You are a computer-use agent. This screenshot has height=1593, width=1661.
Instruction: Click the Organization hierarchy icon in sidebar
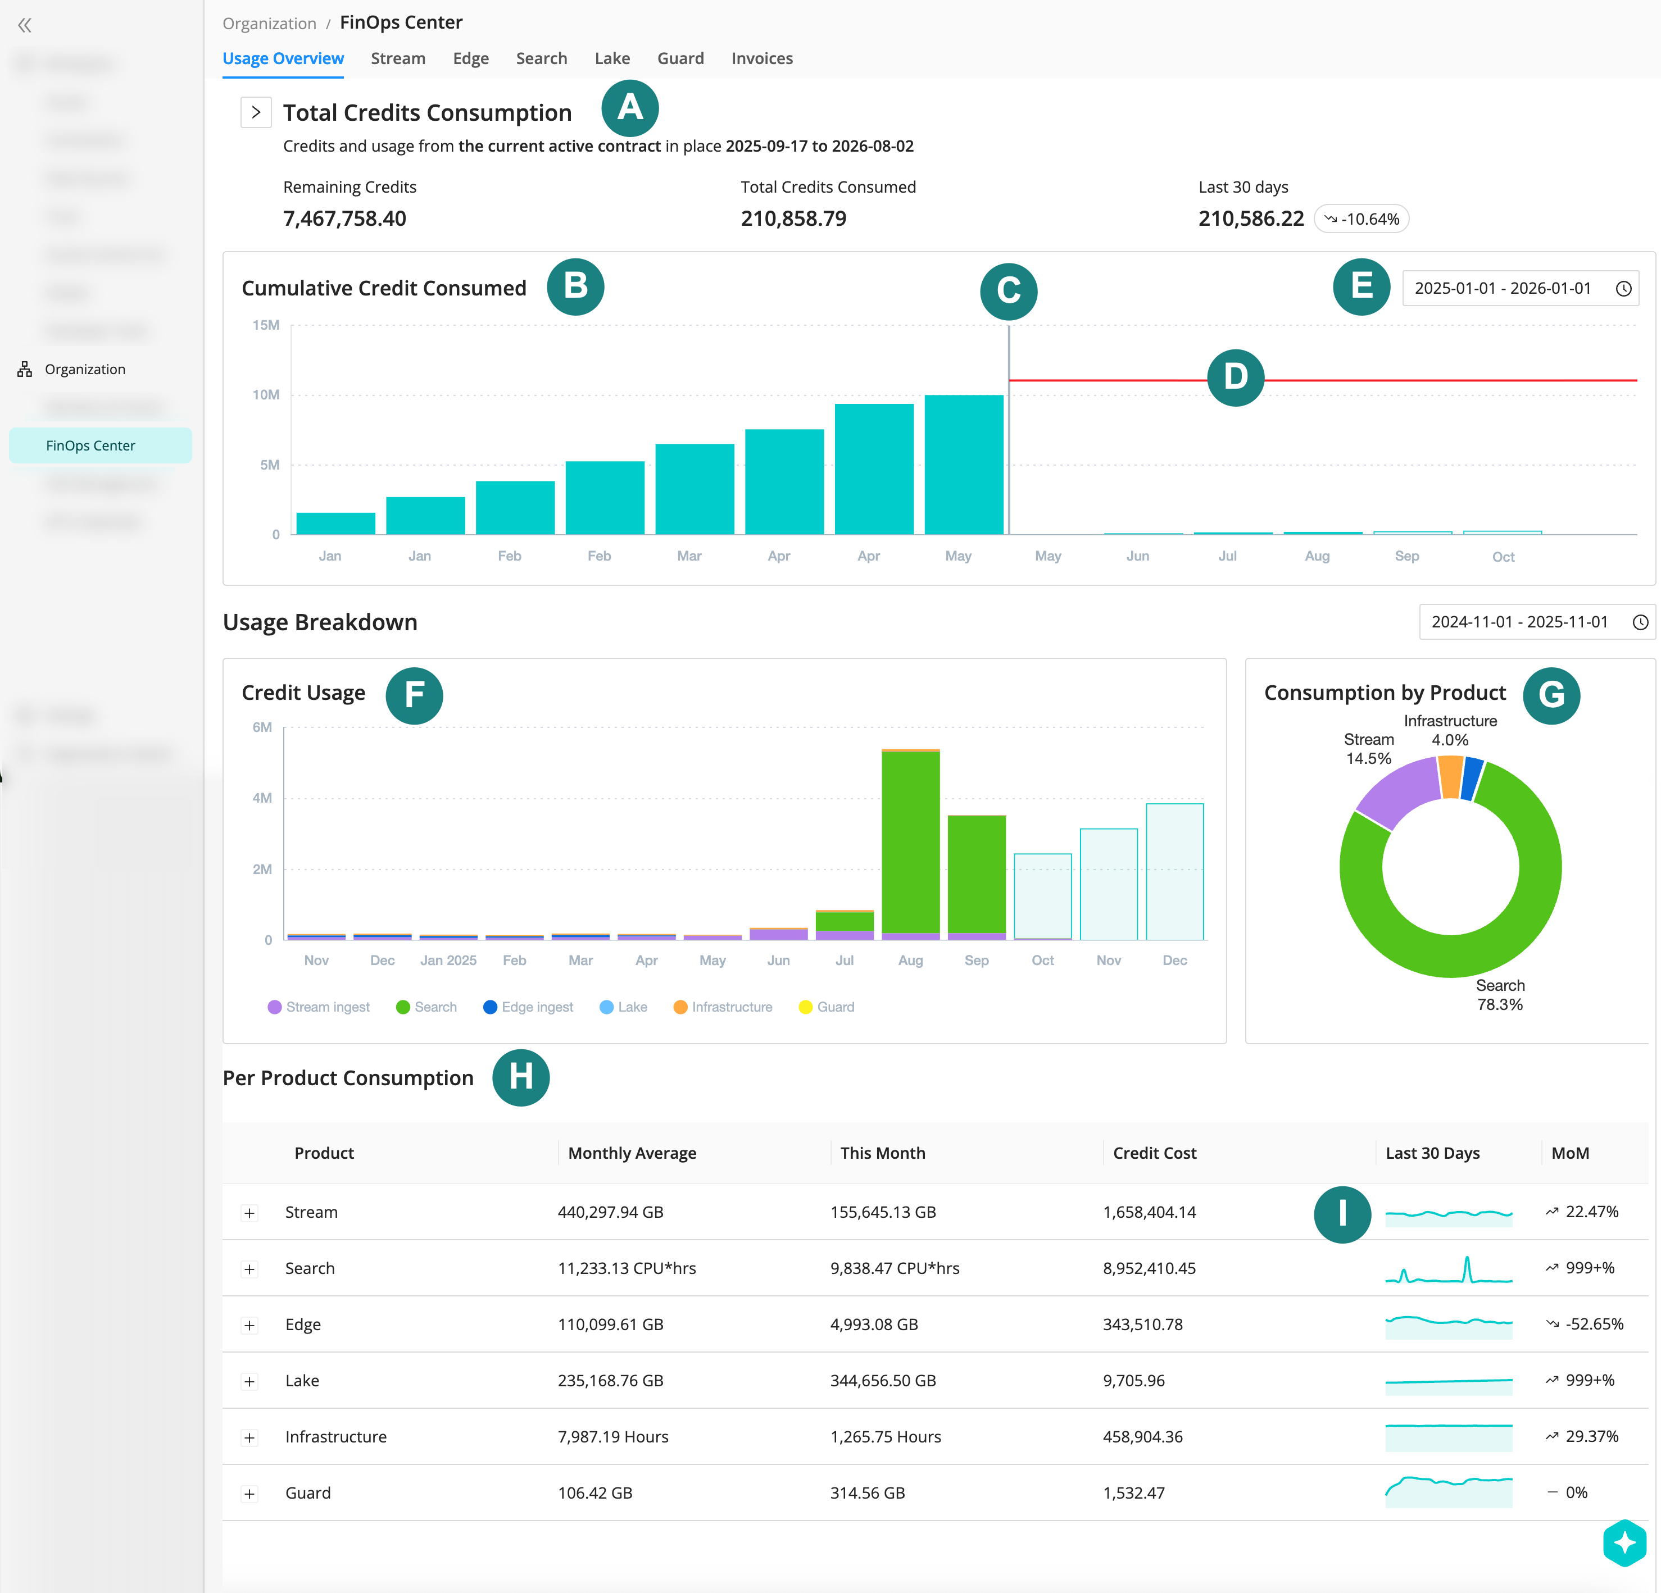(x=25, y=370)
